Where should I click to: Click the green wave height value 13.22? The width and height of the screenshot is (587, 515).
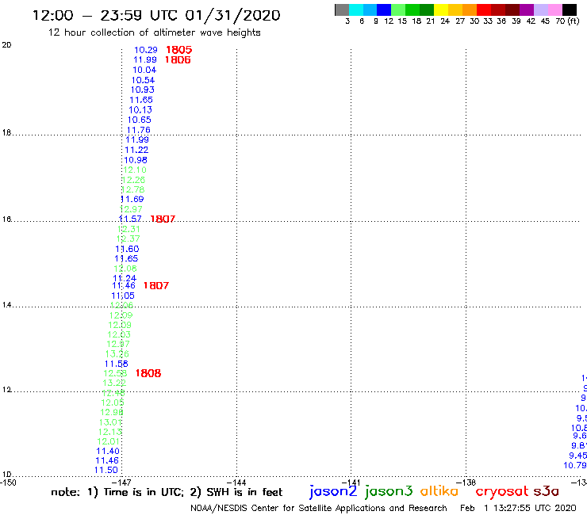[114, 383]
